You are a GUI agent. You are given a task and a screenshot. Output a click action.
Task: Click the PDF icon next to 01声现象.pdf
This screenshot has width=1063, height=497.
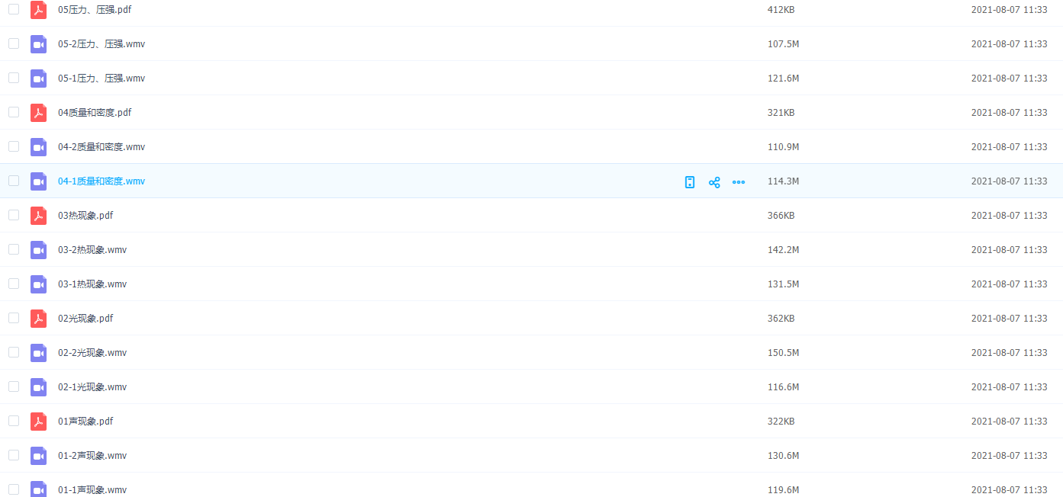(38, 422)
